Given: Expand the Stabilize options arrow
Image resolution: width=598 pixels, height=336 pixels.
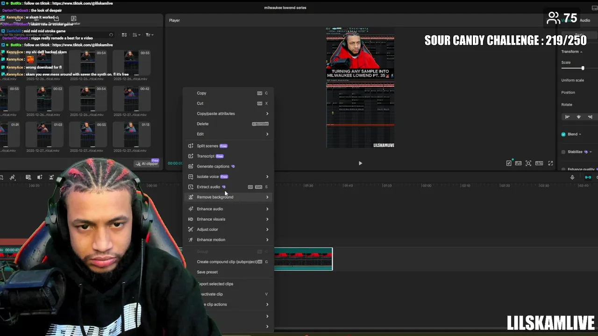Looking at the screenshot, I should point(591,152).
